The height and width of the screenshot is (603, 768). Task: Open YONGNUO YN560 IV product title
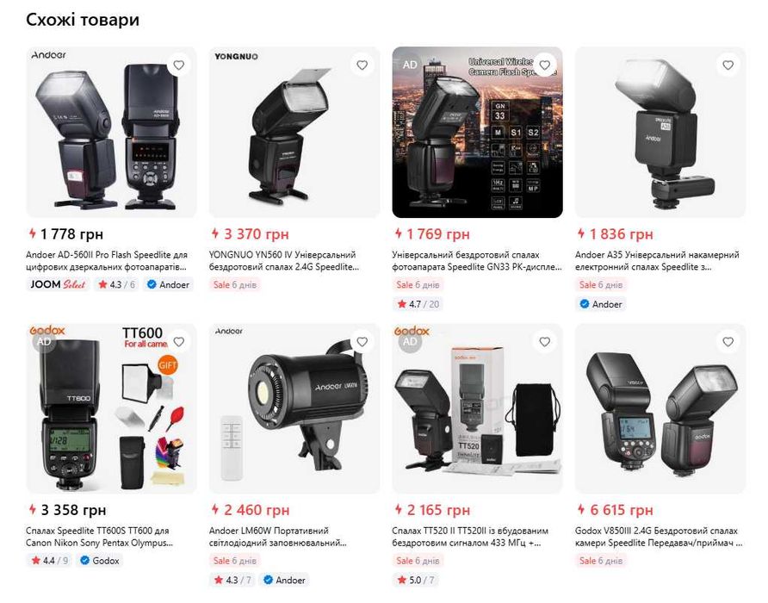284,261
